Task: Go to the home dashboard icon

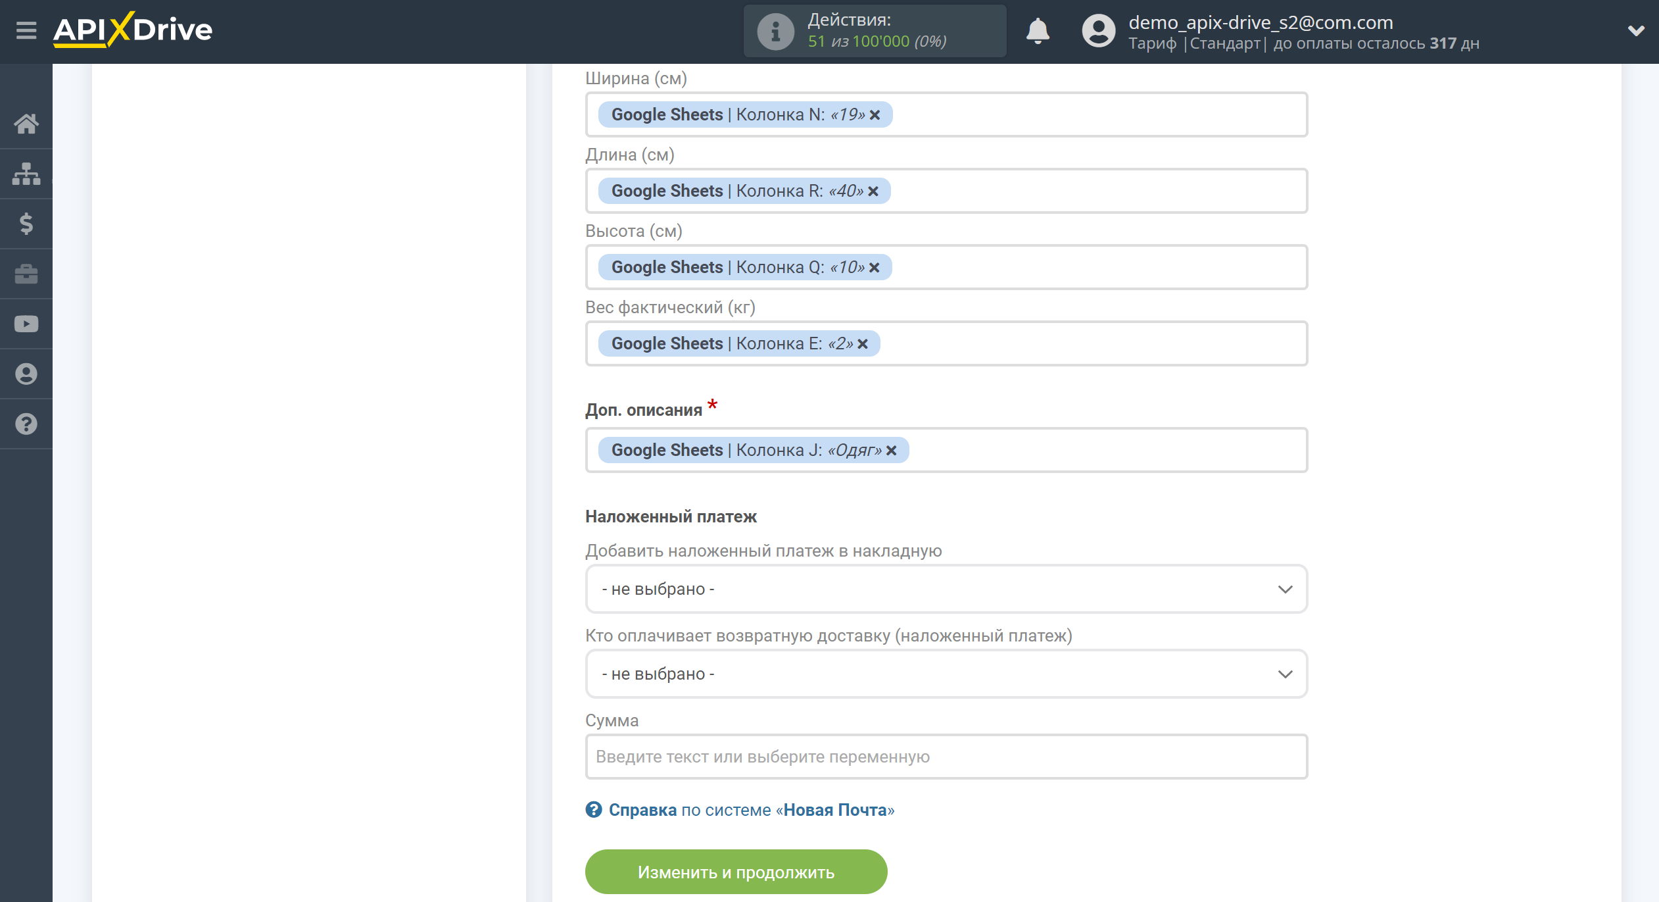Action: click(x=26, y=124)
